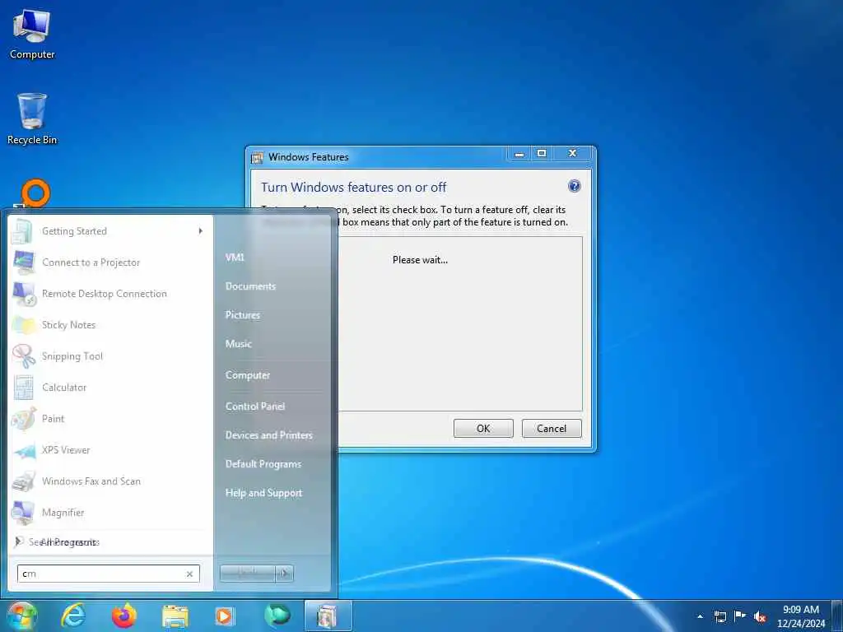This screenshot has width=843, height=632.
Task: Select Windows Fax and Scan text entry
Action: [91, 481]
